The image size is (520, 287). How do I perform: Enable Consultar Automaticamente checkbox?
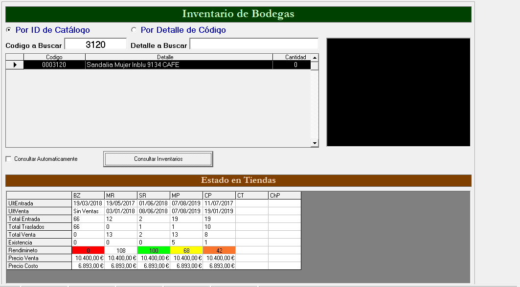[8, 159]
